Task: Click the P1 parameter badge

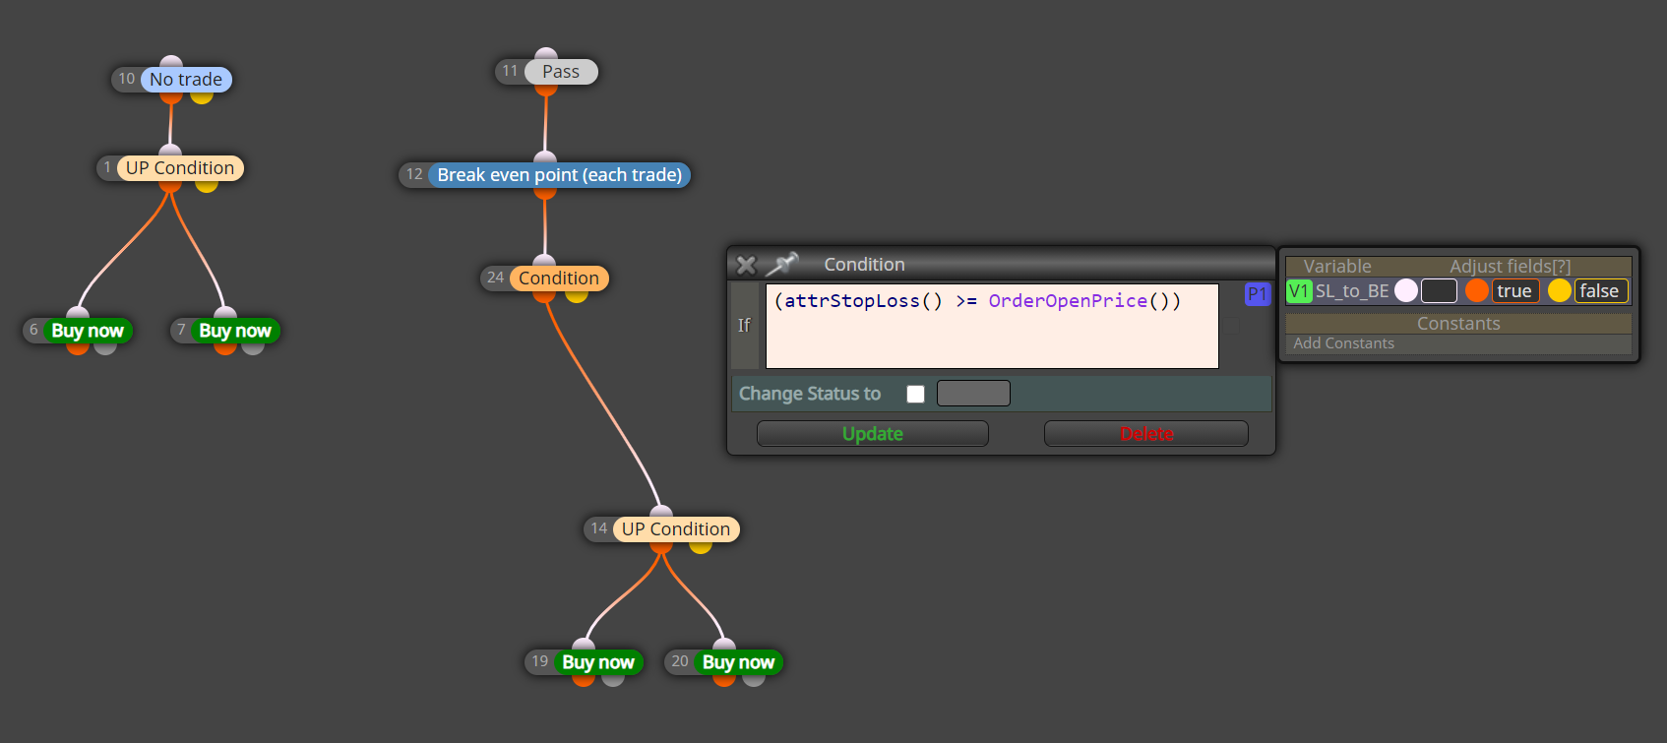Action: pyautogui.click(x=1257, y=294)
